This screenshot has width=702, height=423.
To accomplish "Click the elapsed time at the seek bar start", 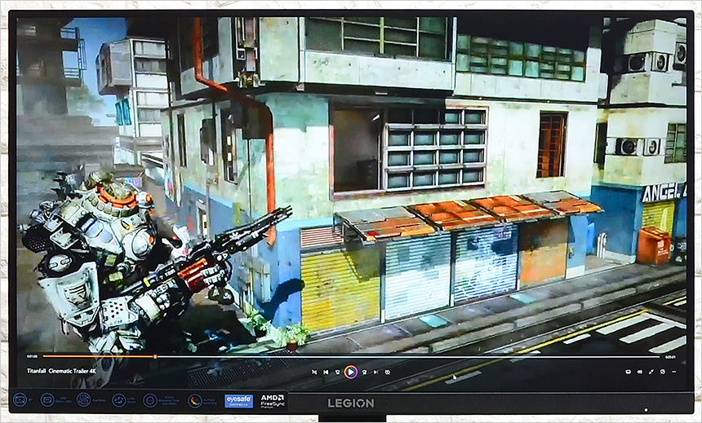I will click(32, 356).
